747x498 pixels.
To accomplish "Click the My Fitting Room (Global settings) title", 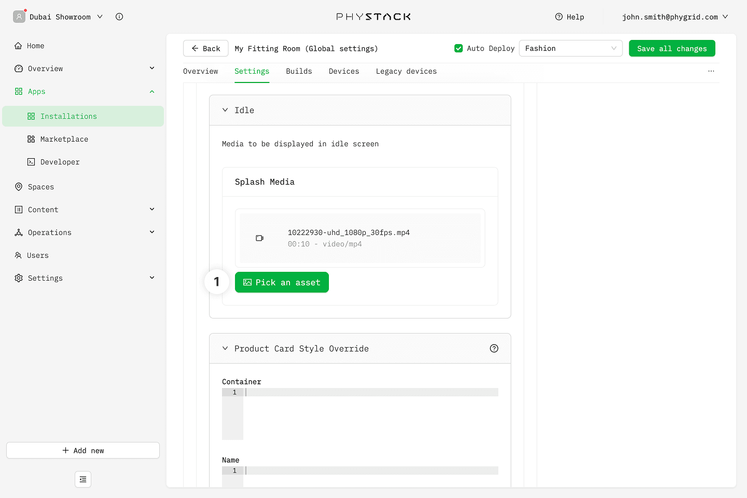I will [306, 48].
